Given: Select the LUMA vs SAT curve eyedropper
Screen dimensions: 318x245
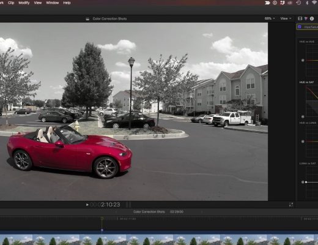Looking at the screenshot, I should click(303, 182).
